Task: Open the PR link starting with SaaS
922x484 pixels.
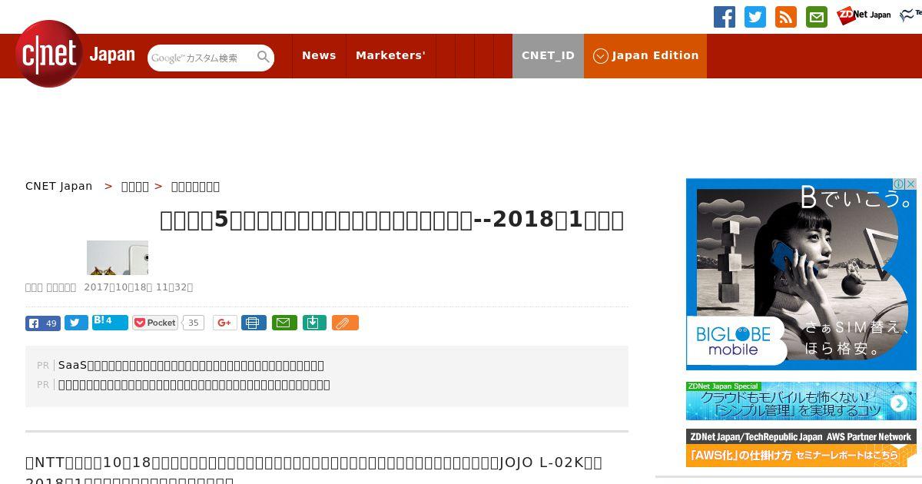Action: (191, 365)
